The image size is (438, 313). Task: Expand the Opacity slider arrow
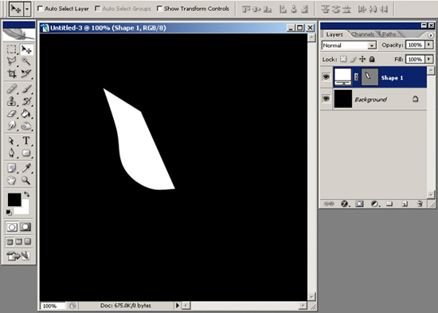pos(429,45)
